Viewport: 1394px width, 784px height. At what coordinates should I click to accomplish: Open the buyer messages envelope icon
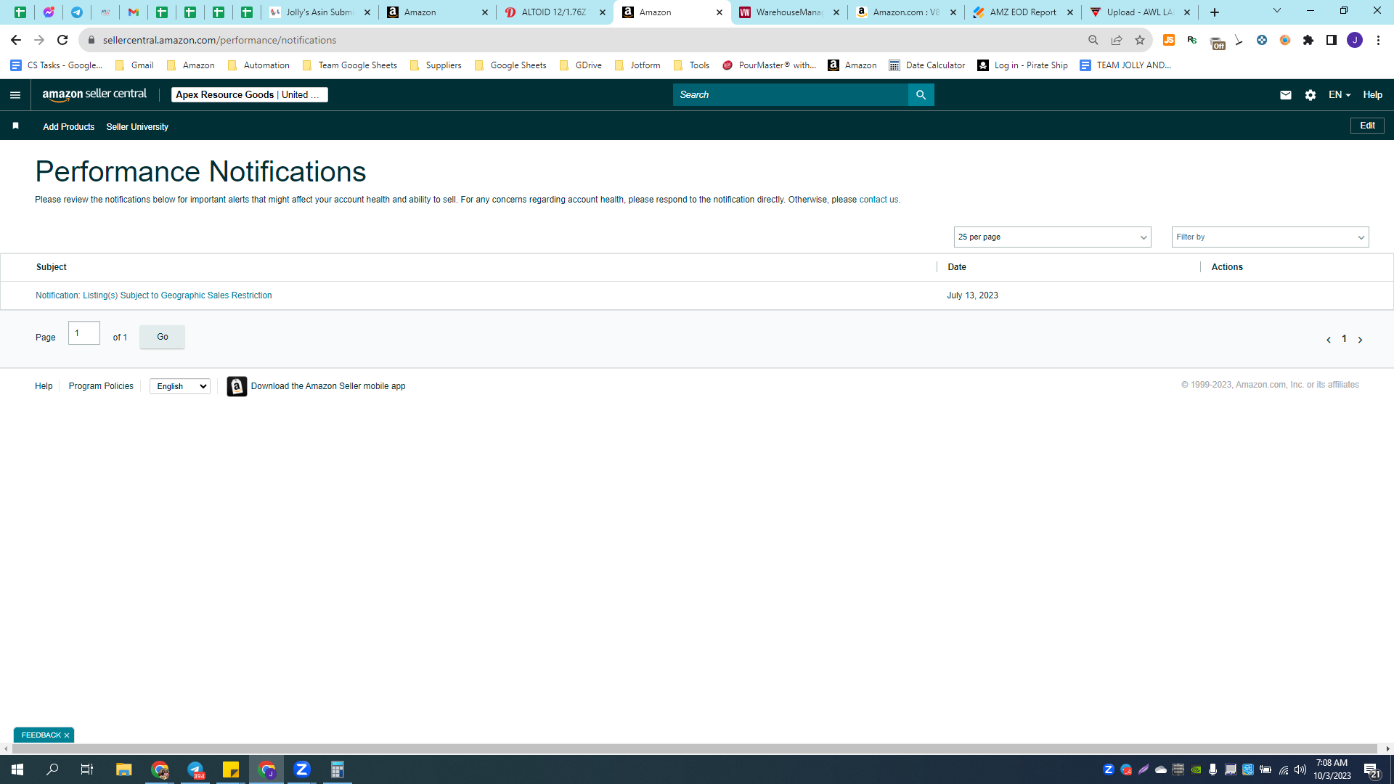point(1286,95)
